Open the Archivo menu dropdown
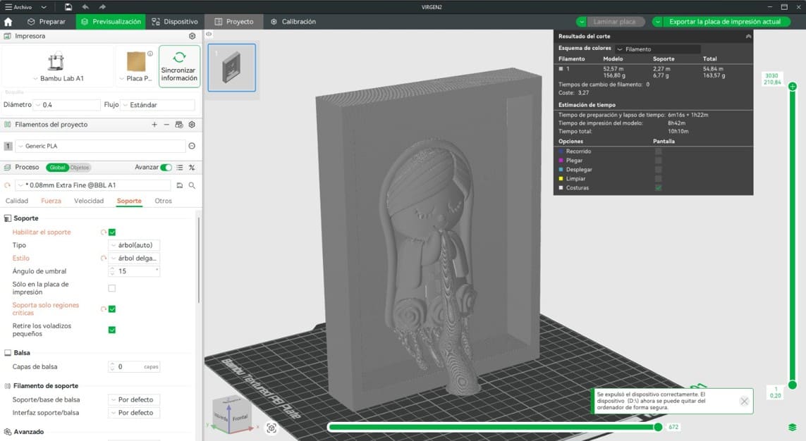 25,7
